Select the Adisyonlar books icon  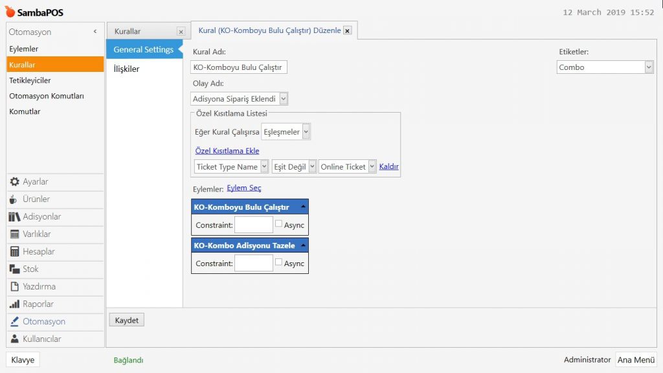(14, 217)
